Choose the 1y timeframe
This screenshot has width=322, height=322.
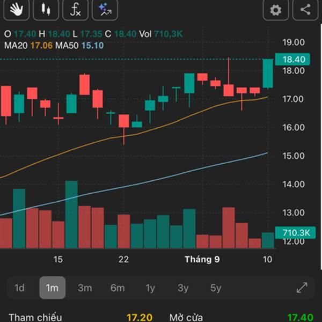point(150,288)
